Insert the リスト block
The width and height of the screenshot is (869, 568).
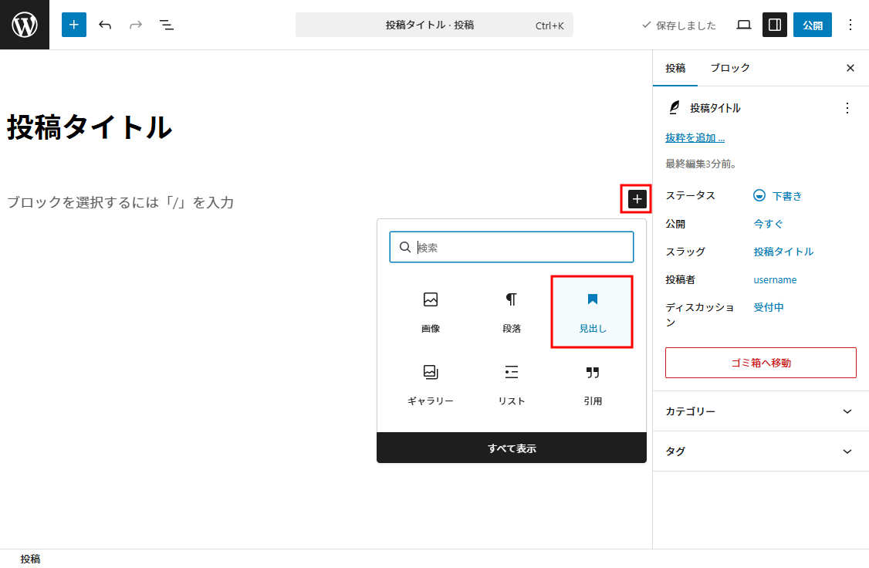(512, 384)
